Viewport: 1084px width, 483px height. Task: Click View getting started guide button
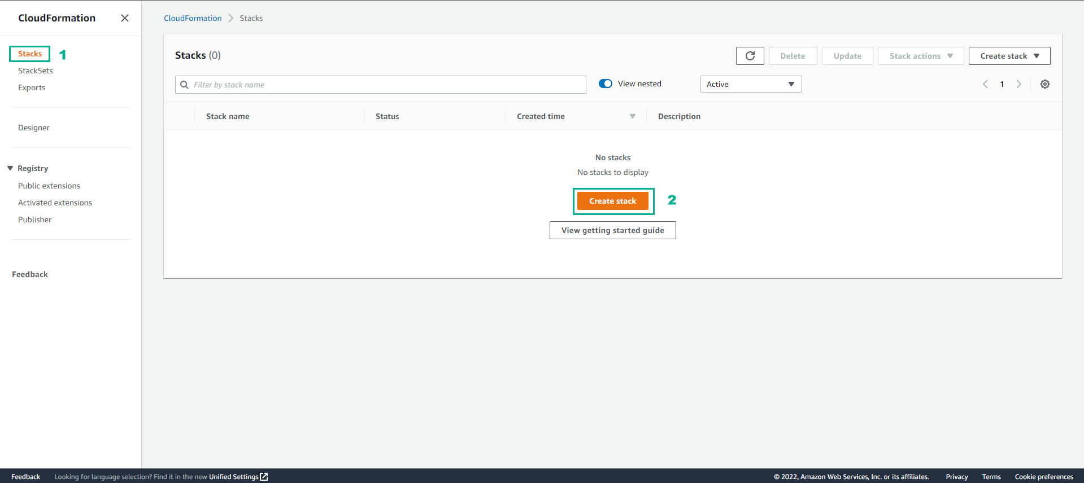pyautogui.click(x=613, y=230)
